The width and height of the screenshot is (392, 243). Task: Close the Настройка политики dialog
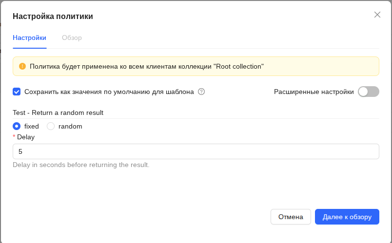(x=377, y=15)
